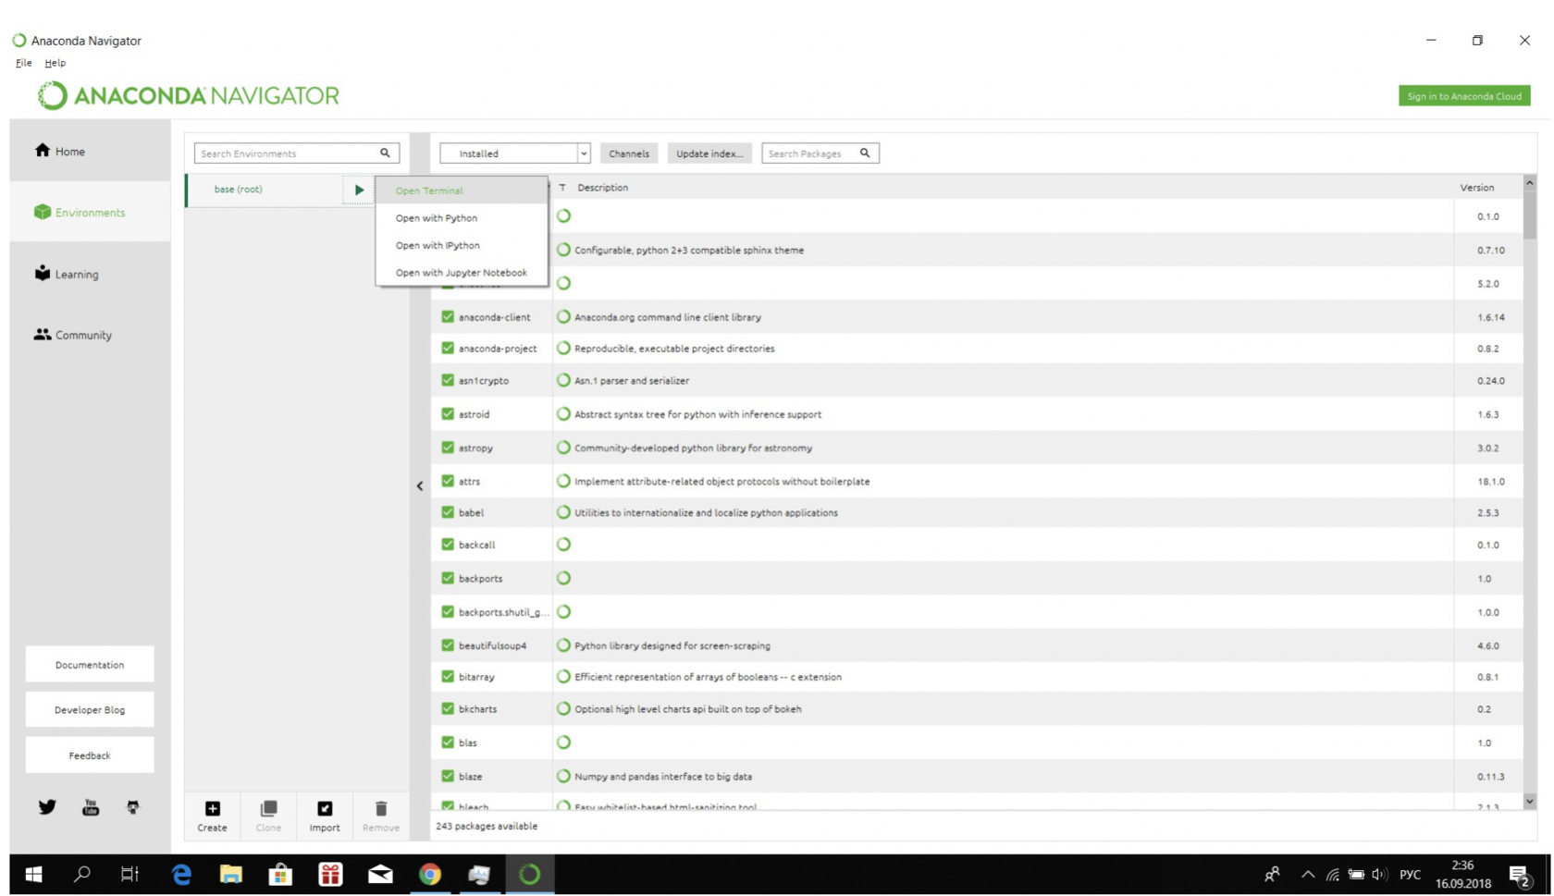This screenshot has height=896, width=1554.
Task: Click the Update index... button
Action: [709, 153]
